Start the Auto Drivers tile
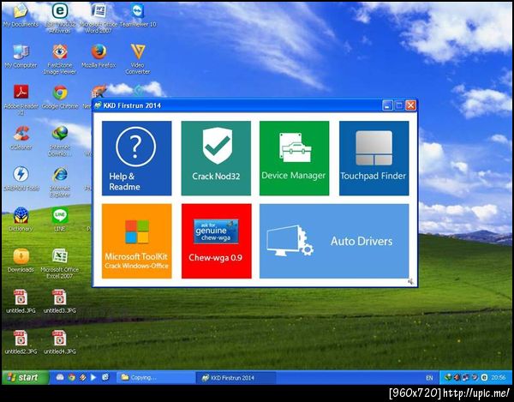Viewport: 514px width, 402px height. coord(334,241)
